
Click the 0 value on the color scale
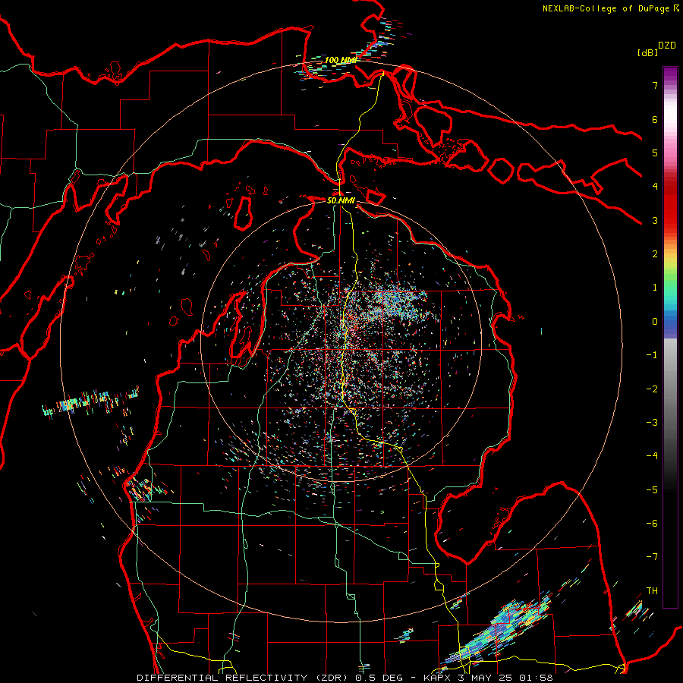tap(655, 322)
